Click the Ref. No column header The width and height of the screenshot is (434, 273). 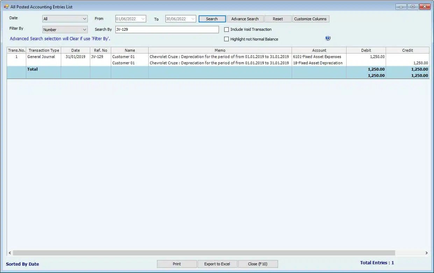100,50
